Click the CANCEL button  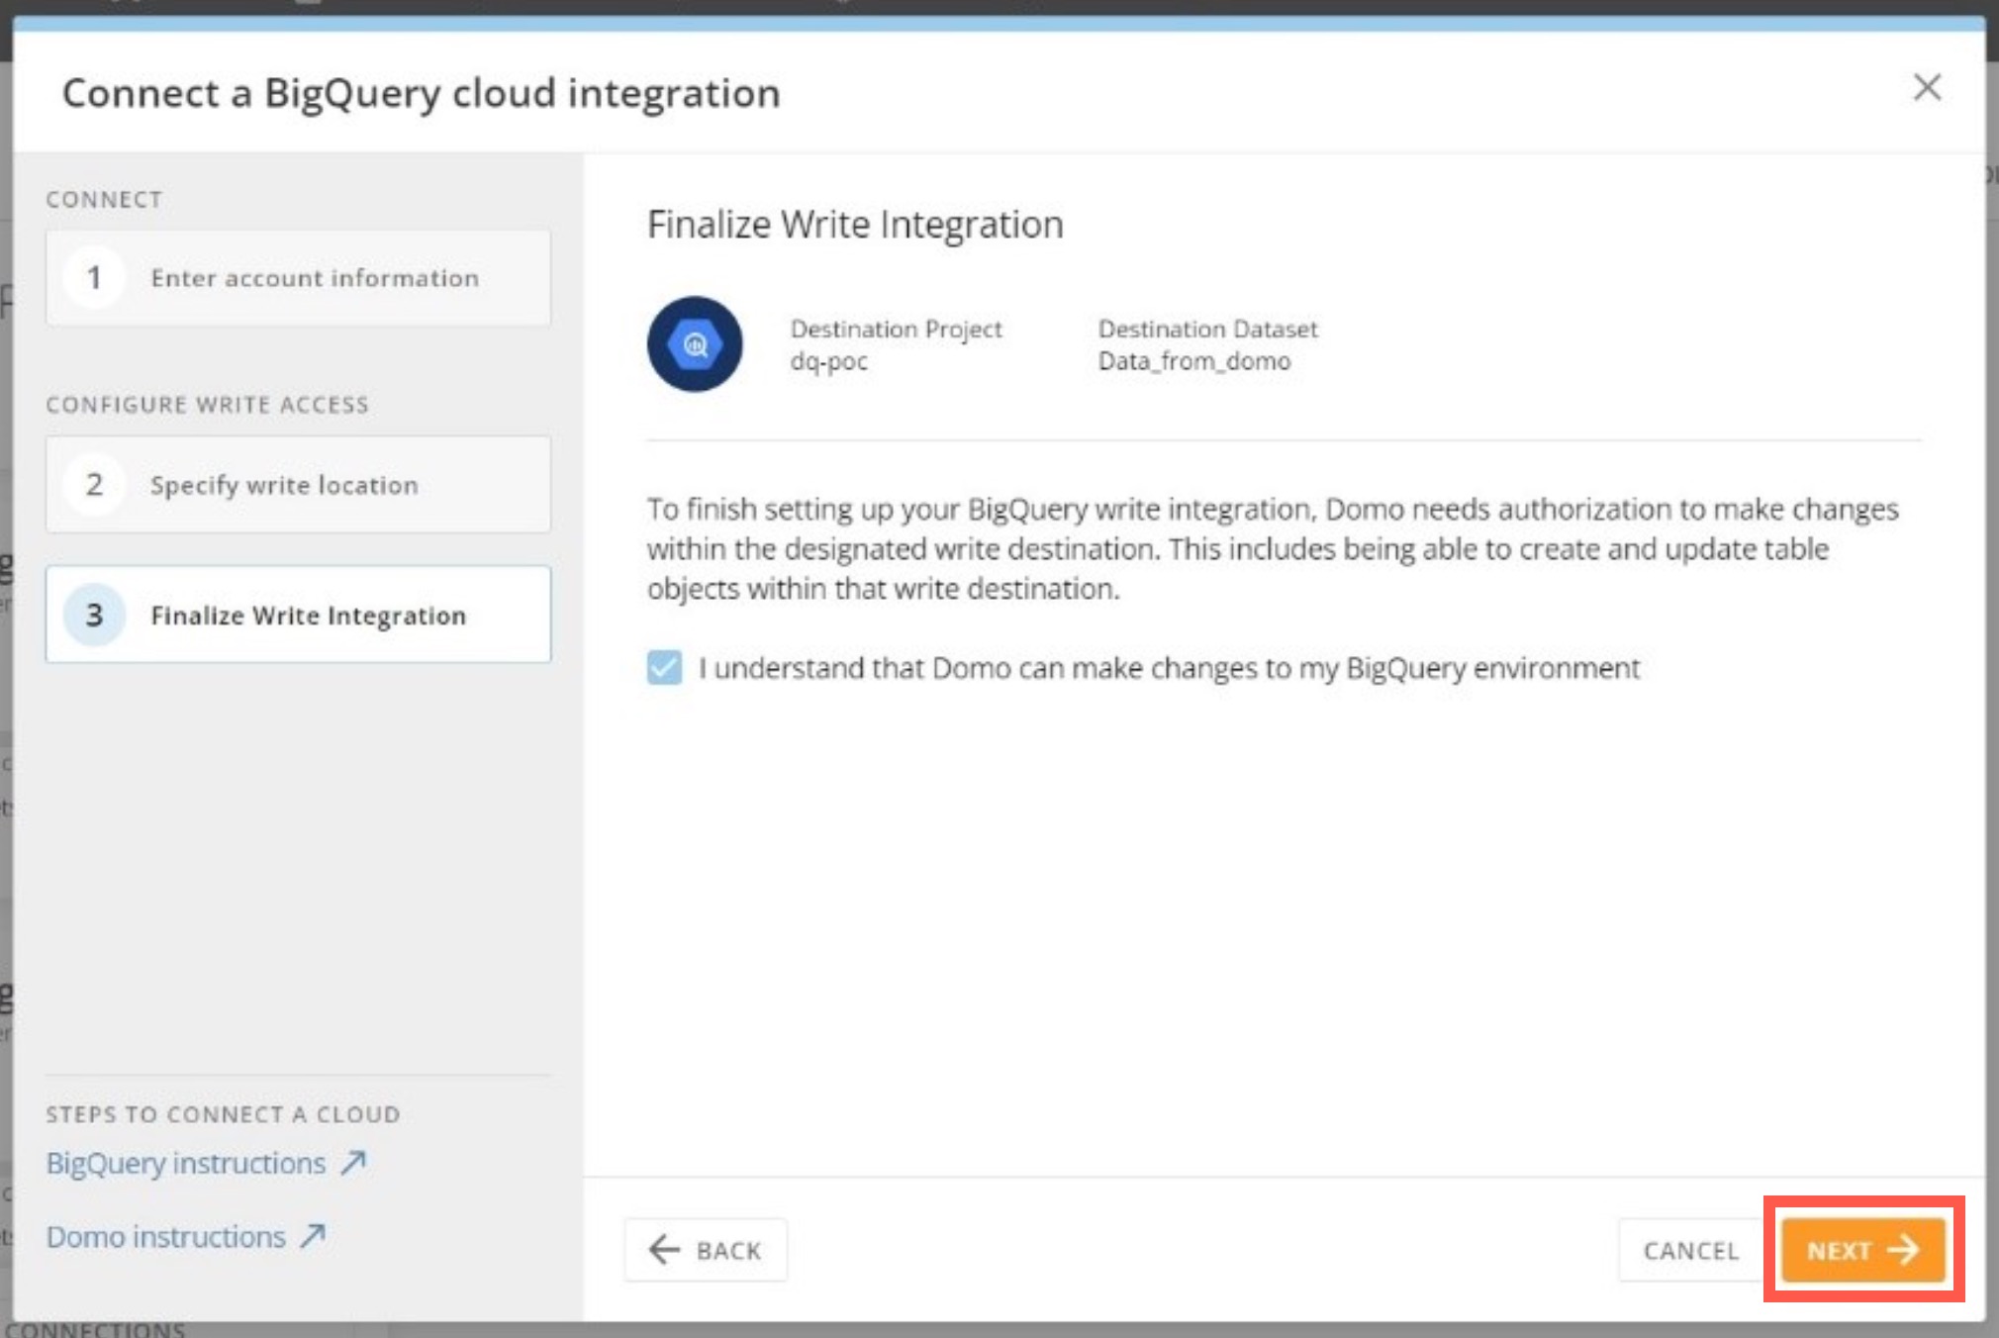(x=1691, y=1250)
